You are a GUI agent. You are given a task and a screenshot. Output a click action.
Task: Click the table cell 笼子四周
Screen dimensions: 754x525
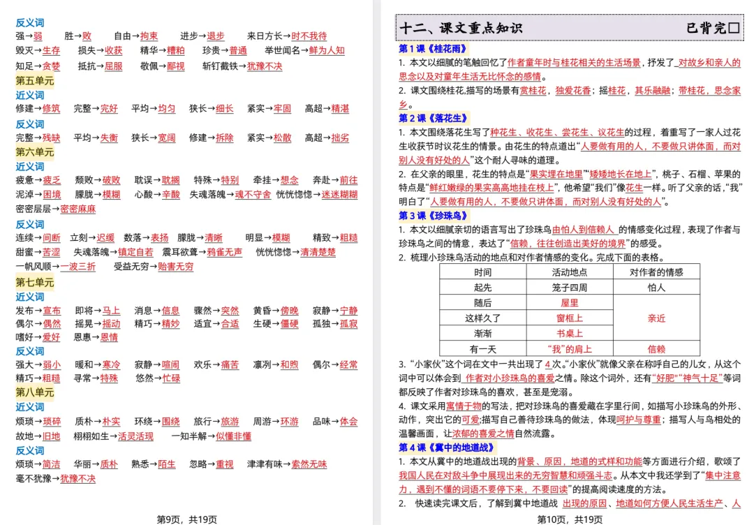(570, 288)
